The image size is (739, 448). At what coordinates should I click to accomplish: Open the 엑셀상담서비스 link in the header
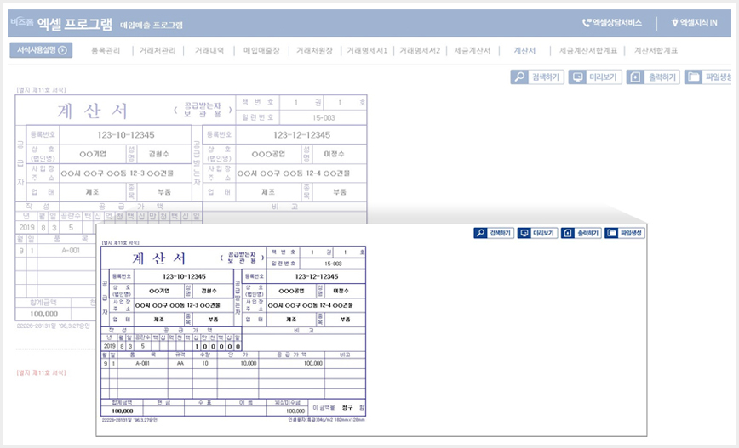(x=612, y=23)
